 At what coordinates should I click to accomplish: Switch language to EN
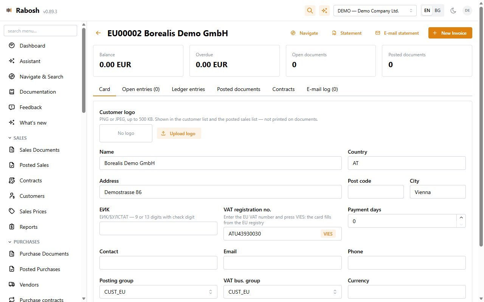pos(427,11)
